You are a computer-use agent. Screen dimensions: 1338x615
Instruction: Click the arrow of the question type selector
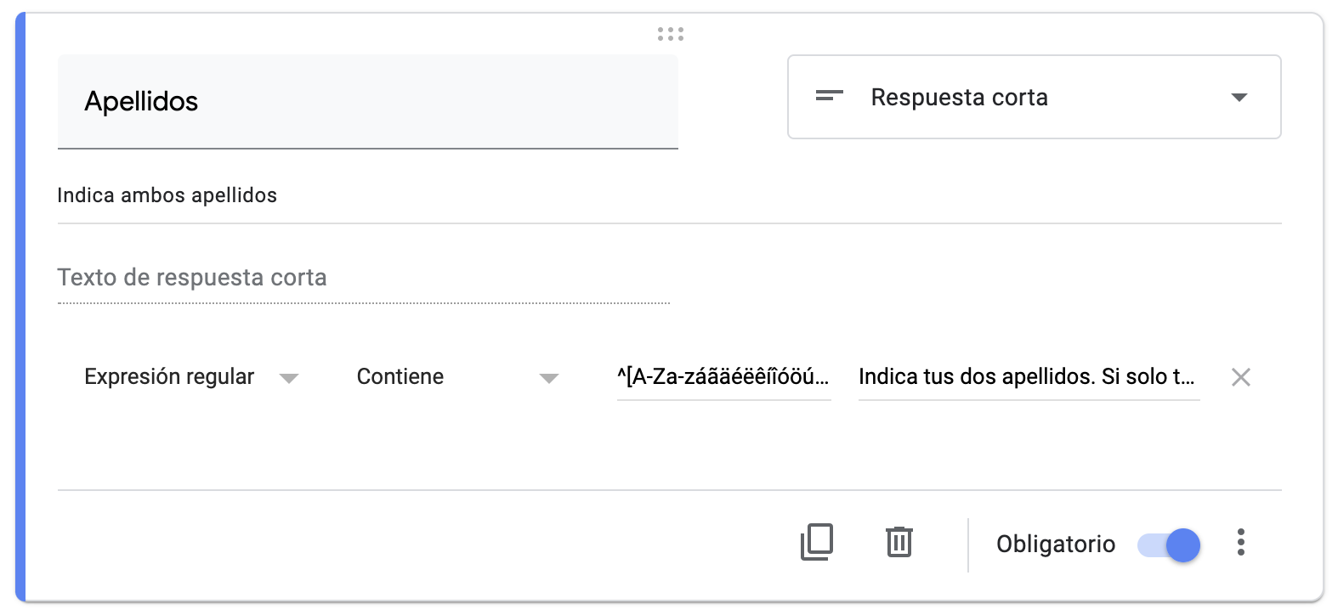point(1239,98)
